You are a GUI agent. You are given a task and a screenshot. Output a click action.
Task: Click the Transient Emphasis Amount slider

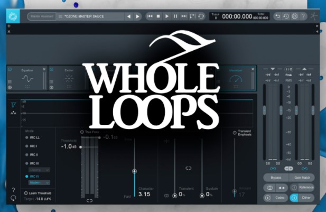(x=235, y=191)
